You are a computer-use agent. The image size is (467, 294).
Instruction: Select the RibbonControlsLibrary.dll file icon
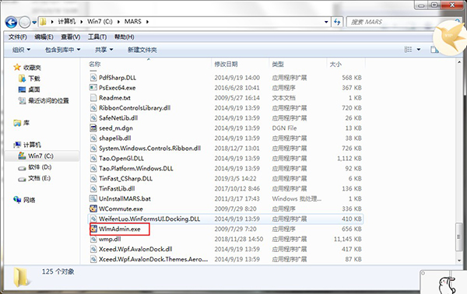point(93,108)
